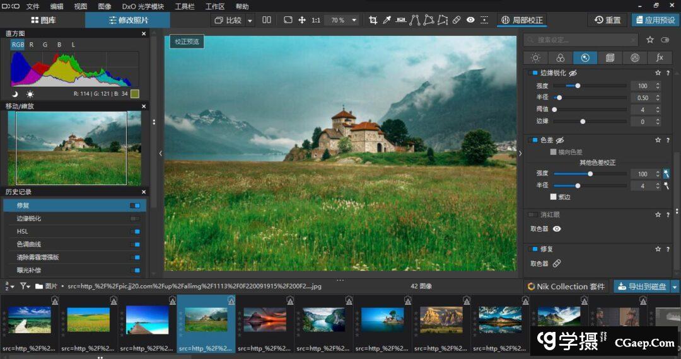The height and width of the screenshot is (359, 681).
Task: Select the repair bandage tool in toolbar
Action: (x=457, y=20)
